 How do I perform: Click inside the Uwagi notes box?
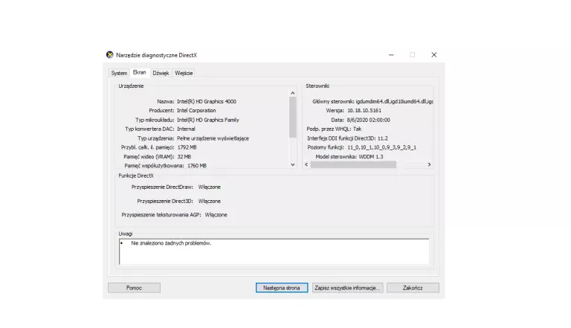click(274, 251)
